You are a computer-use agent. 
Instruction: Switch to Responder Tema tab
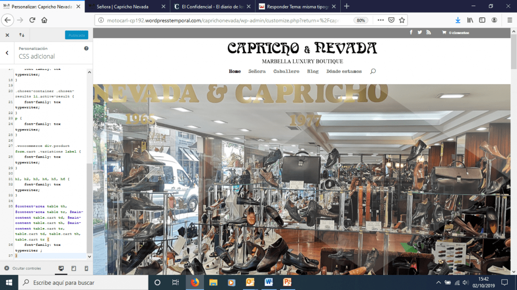tap(298, 6)
